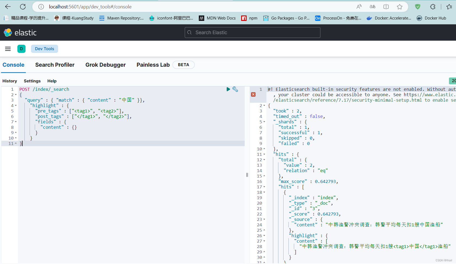Open read aloud icon in address bar

[x=359, y=7]
